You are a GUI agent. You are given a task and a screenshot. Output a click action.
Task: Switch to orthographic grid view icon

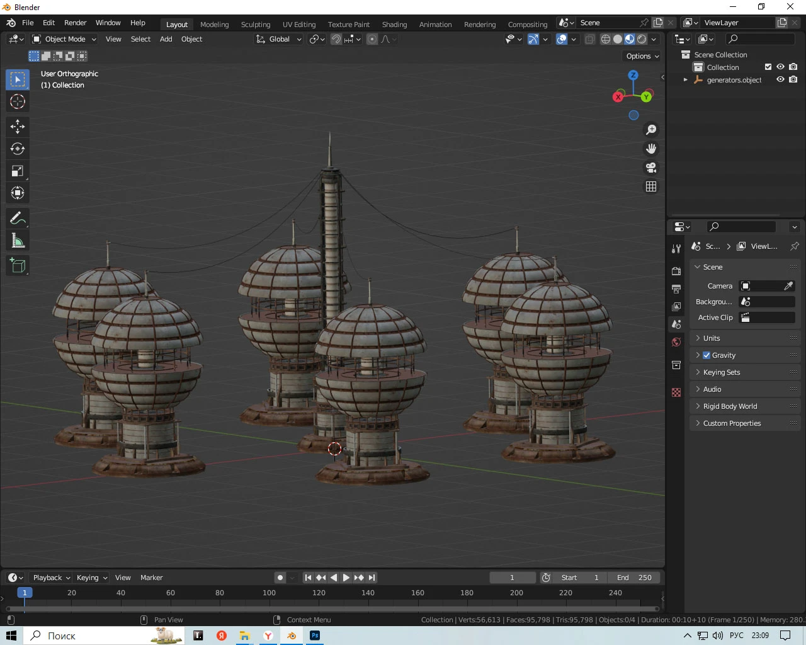pos(651,186)
